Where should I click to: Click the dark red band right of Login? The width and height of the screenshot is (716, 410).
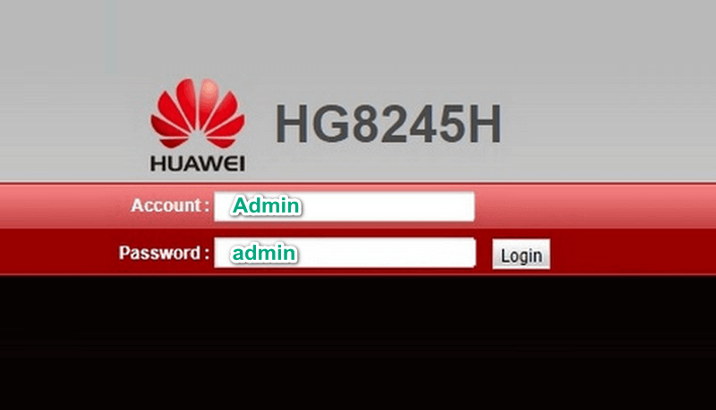pos(633,252)
